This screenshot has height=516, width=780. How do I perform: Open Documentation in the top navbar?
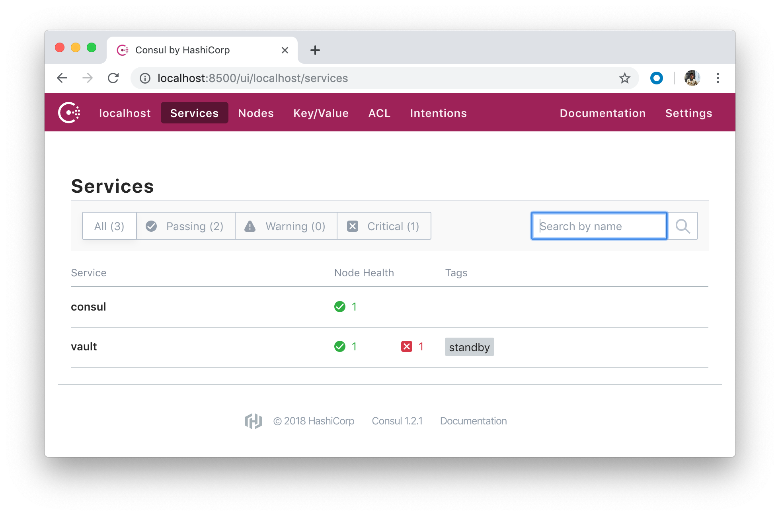tap(603, 113)
